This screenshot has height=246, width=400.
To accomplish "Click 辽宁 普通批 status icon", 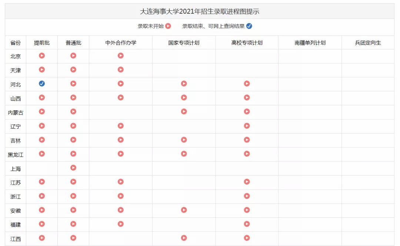I will [x=73, y=126].
